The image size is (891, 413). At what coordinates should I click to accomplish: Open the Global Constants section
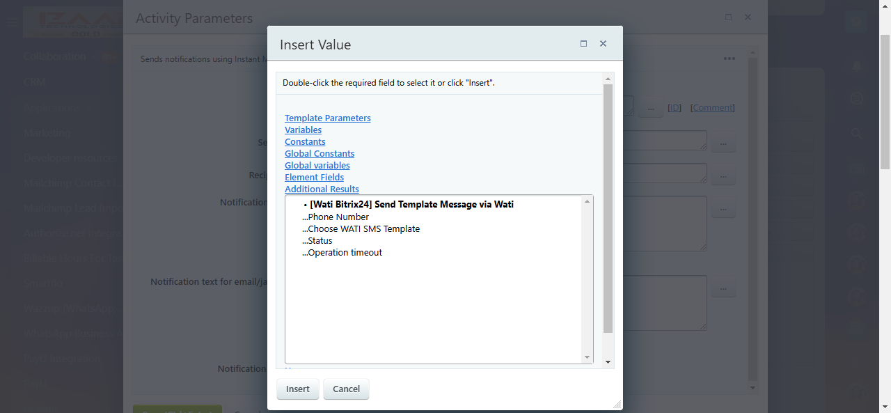tap(320, 154)
